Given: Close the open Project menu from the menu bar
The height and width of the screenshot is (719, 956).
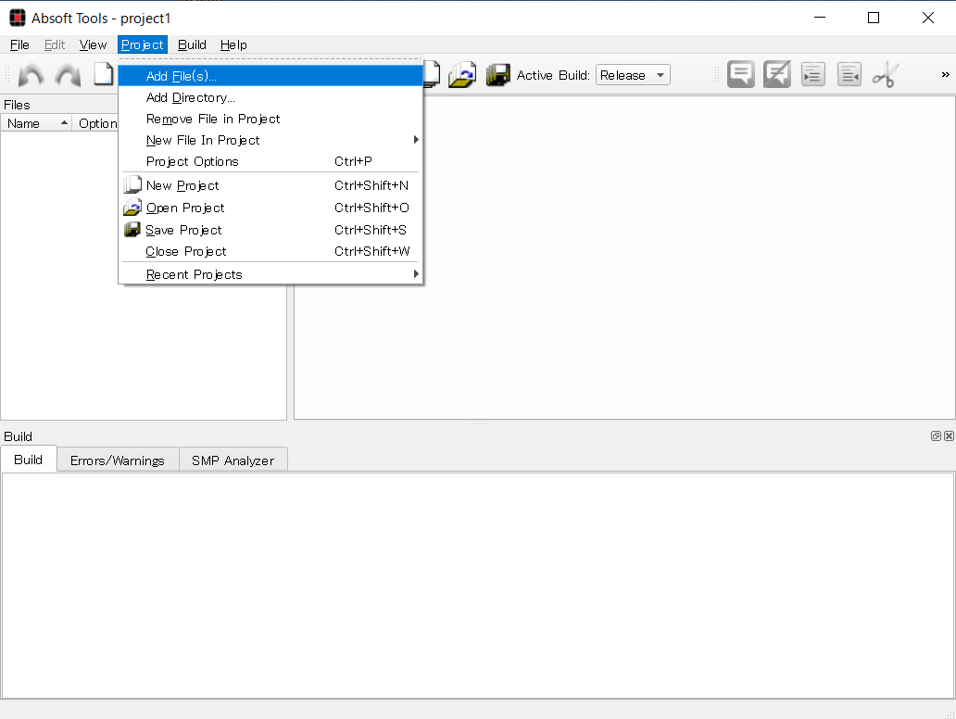Looking at the screenshot, I should [x=142, y=44].
